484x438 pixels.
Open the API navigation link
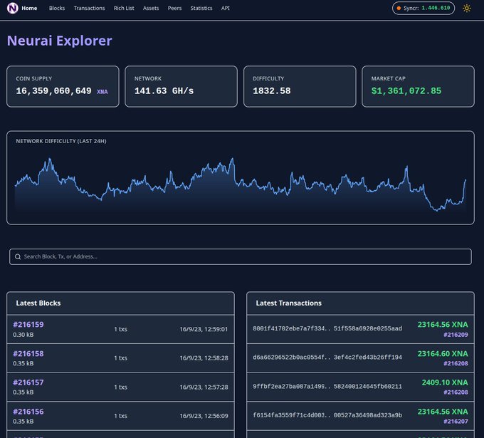click(x=226, y=9)
